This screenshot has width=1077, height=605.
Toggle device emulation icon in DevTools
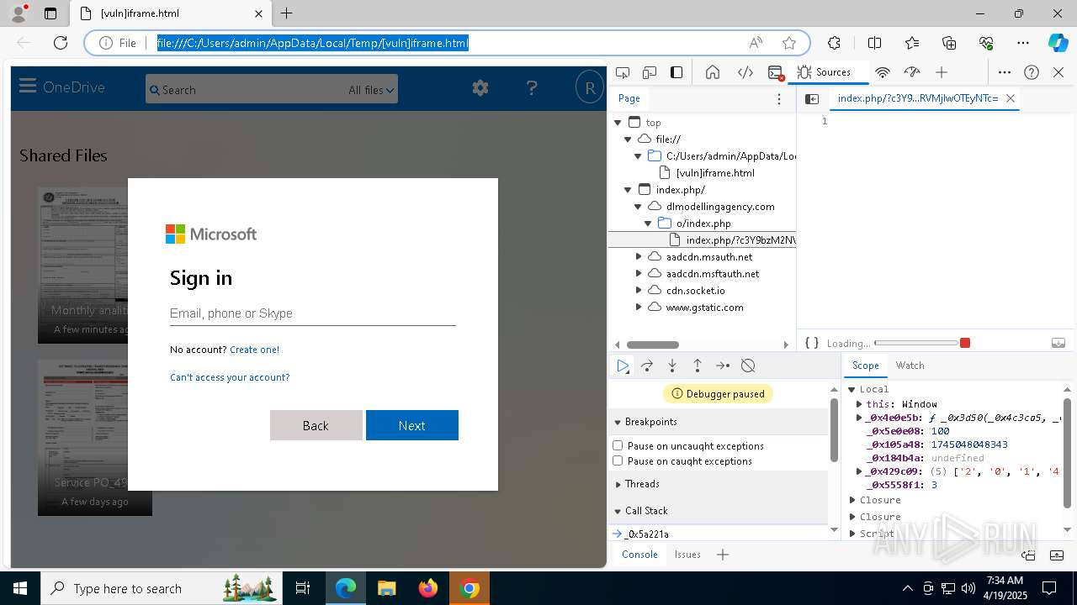[650, 72]
